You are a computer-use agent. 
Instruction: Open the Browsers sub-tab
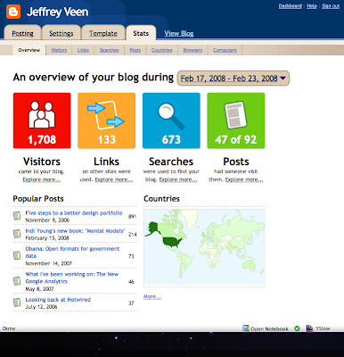click(x=192, y=50)
